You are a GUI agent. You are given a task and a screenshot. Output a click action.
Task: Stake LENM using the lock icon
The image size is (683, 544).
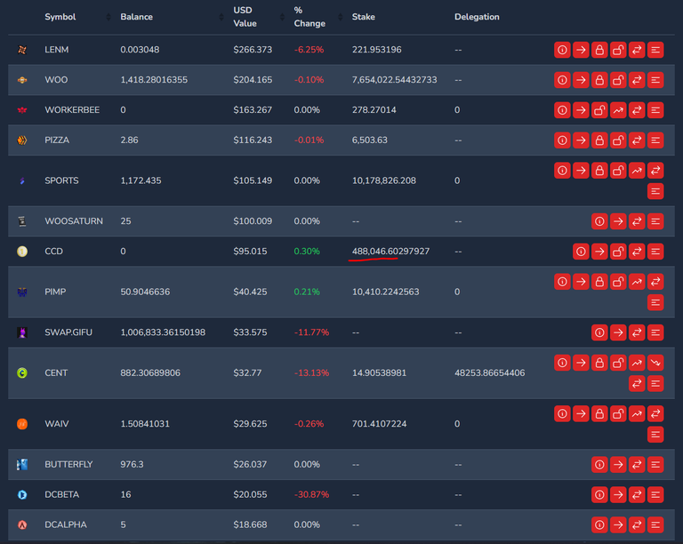[x=599, y=50]
